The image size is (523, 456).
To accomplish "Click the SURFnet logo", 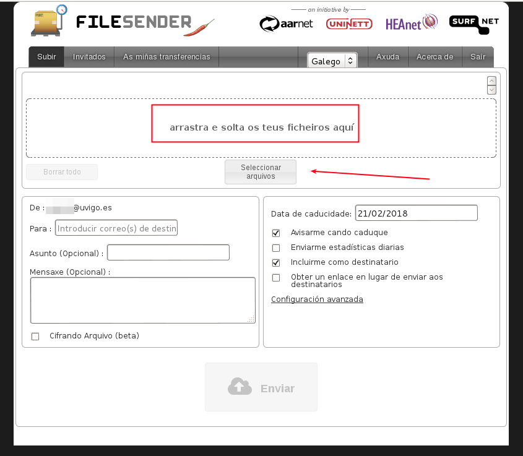I will (x=473, y=23).
